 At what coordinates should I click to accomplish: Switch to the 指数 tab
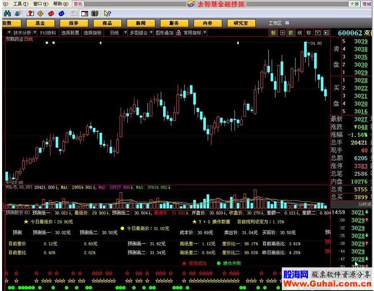tap(11, 23)
